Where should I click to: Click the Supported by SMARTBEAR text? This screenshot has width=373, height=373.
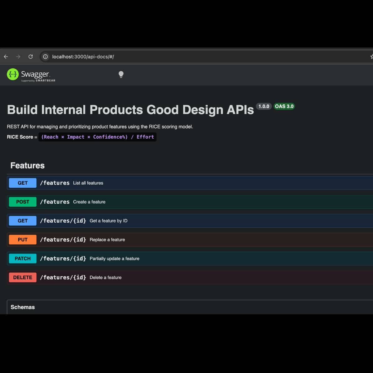click(38, 81)
